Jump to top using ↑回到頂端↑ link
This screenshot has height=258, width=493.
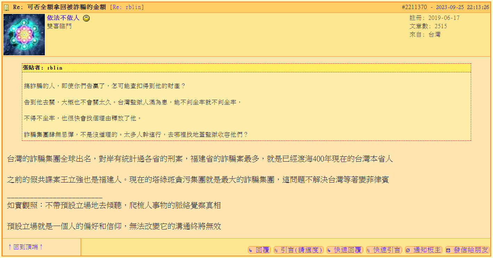pos(25,247)
